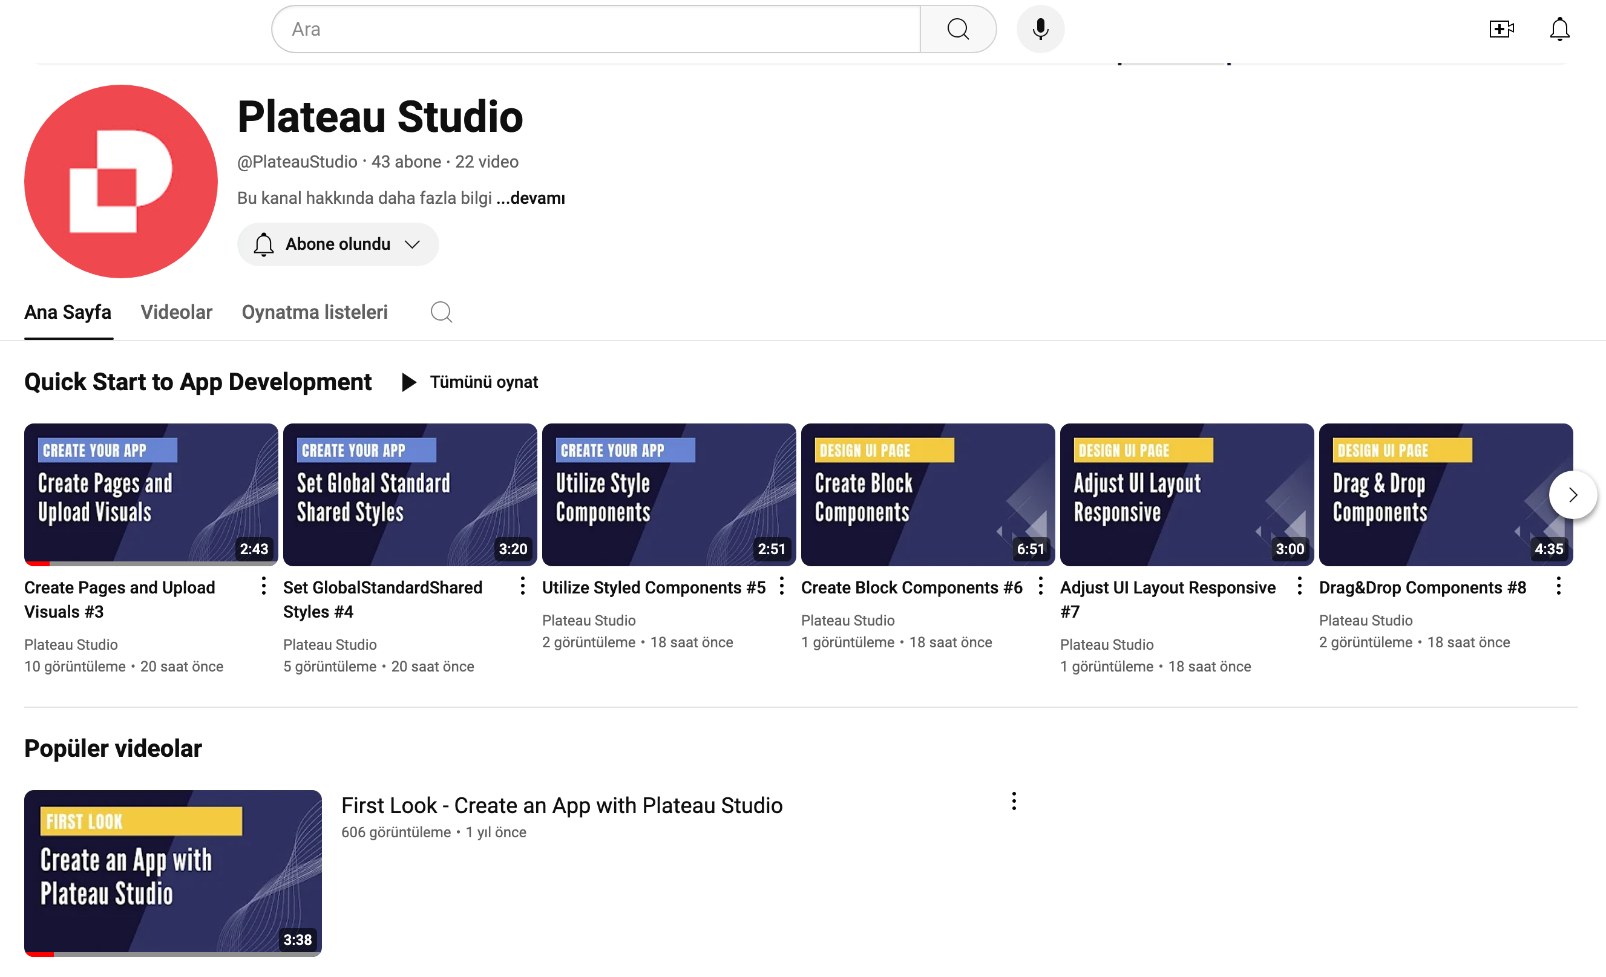
Task: Click channel search magnifier beside tabs
Action: [x=441, y=312]
